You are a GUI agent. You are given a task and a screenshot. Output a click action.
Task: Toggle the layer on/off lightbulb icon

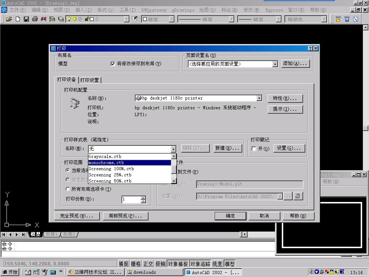[x=69, y=19]
